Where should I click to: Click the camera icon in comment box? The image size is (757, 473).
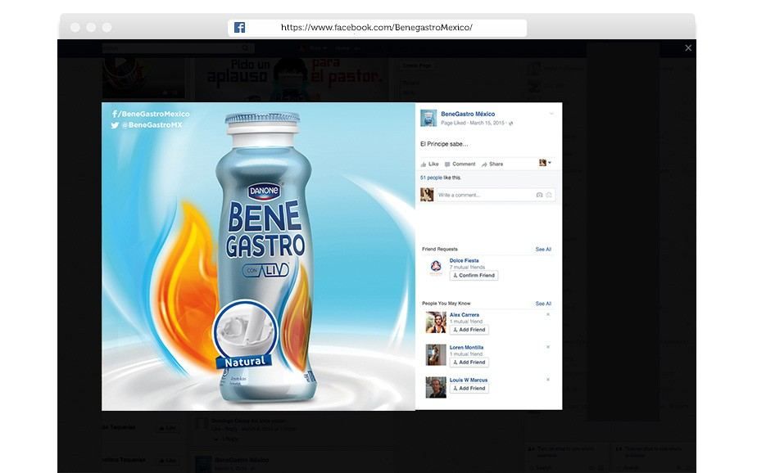coord(539,195)
